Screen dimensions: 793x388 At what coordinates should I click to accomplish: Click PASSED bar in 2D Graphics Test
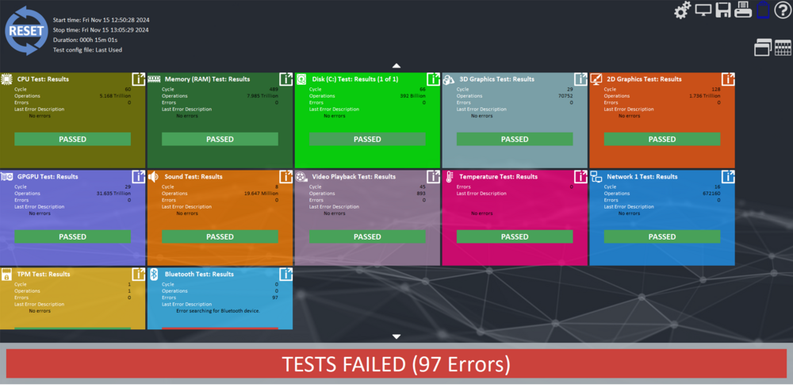[662, 139]
